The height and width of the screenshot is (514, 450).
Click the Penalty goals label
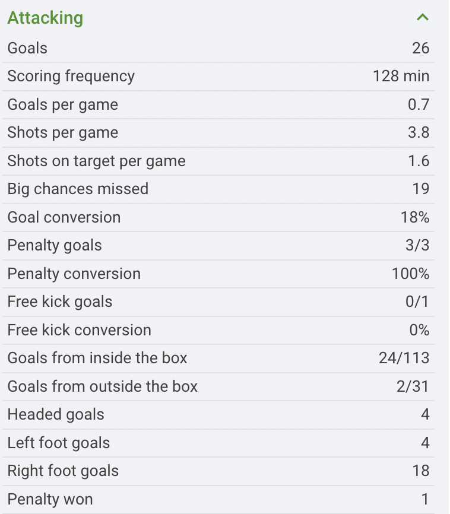point(55,246)
